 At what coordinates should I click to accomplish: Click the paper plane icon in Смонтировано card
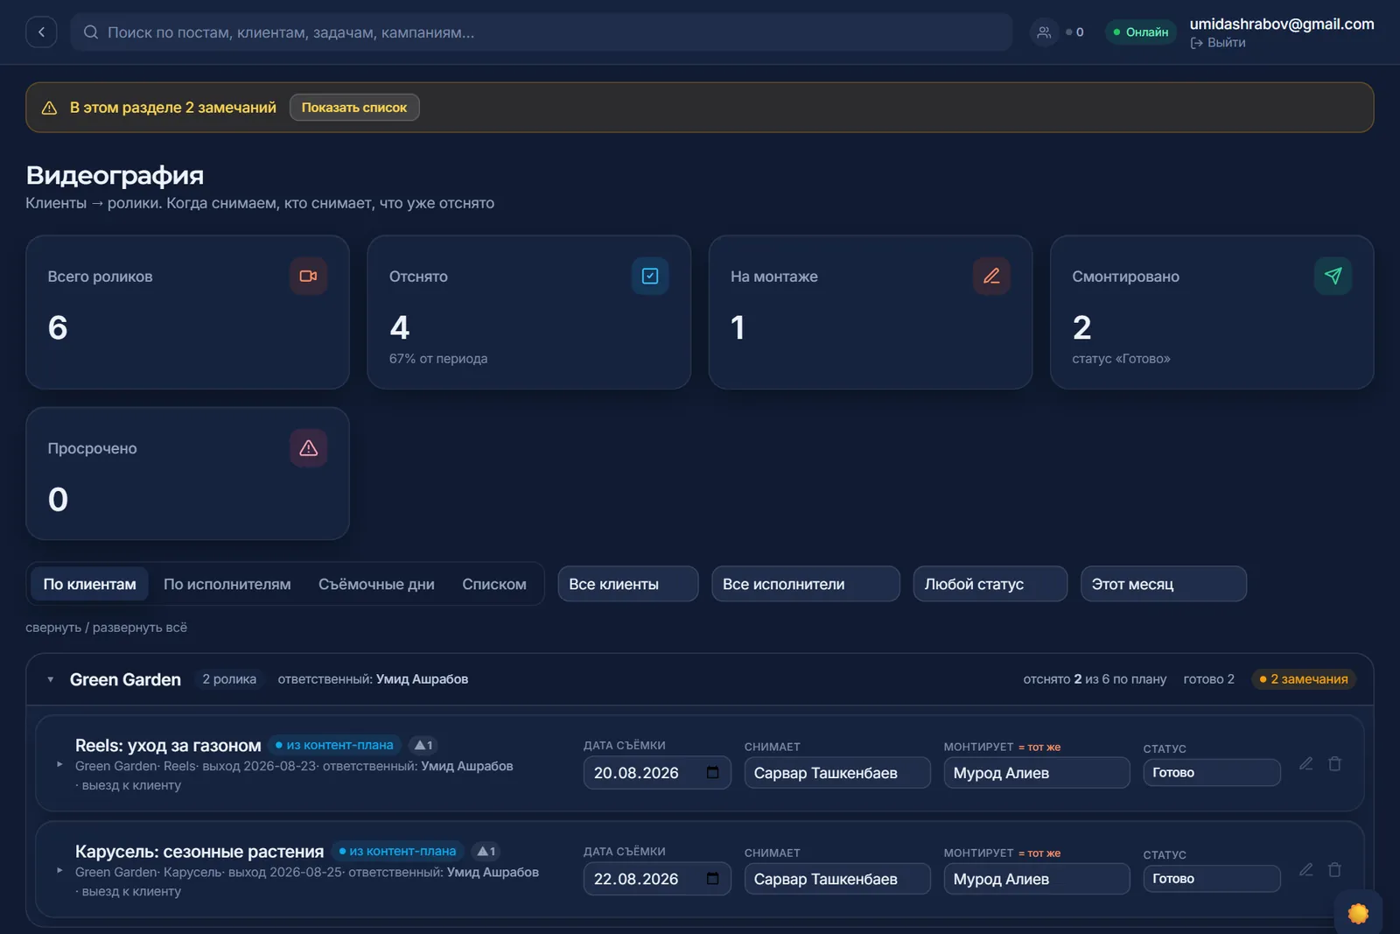(1333, 276)
